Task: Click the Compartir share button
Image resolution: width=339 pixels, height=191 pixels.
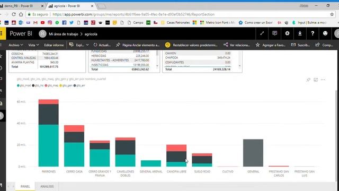Action: [x=324, y=45]
